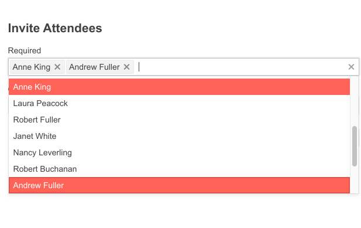Deselect Anne King in the dropdown list

[x=179, y=87]
